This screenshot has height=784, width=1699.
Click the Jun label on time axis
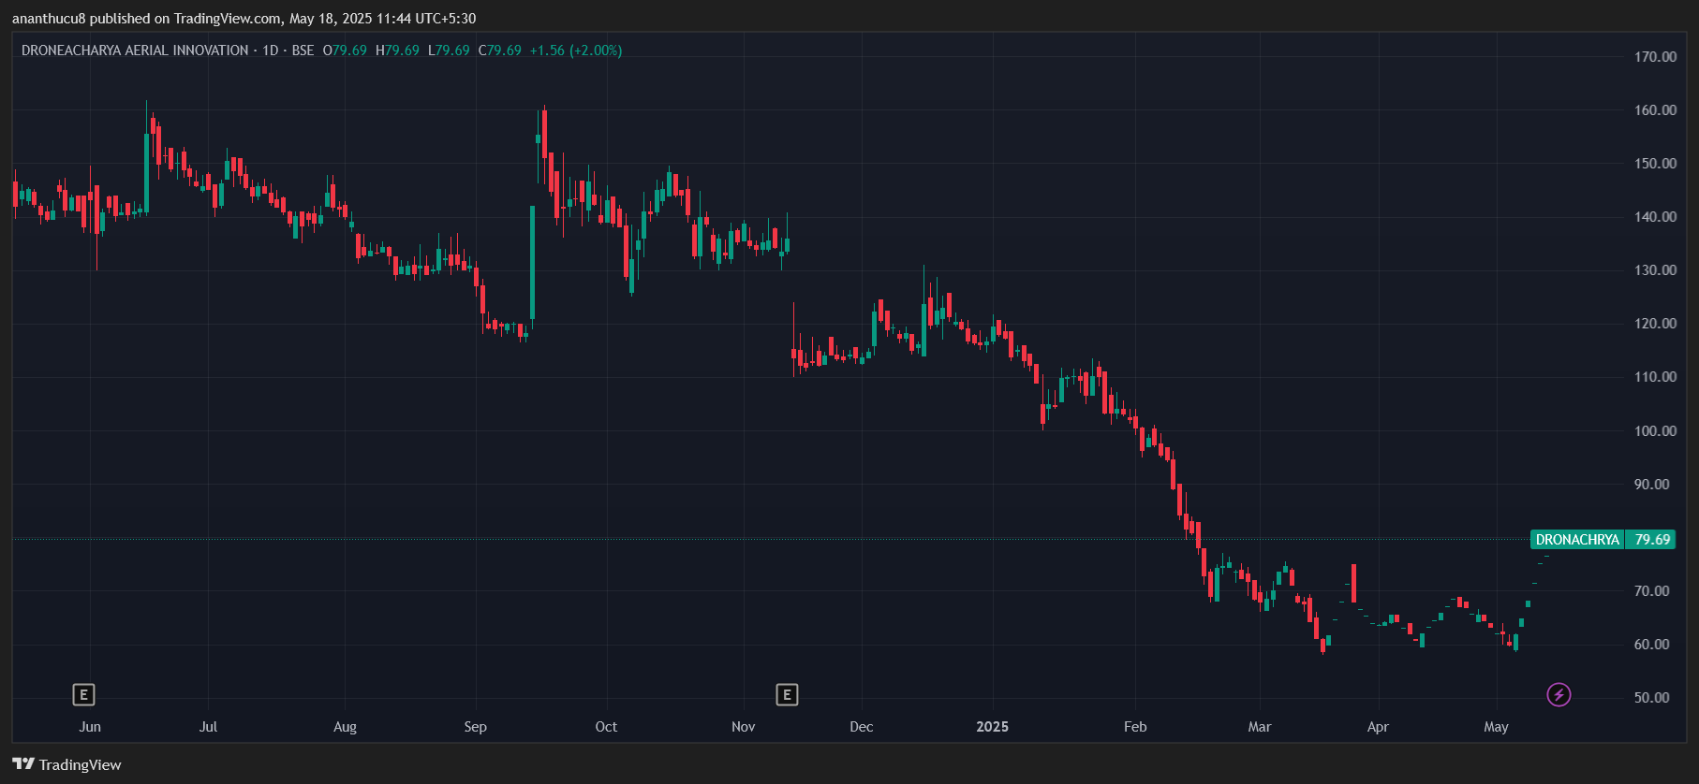pyautogui.click(x=90, y=727)
